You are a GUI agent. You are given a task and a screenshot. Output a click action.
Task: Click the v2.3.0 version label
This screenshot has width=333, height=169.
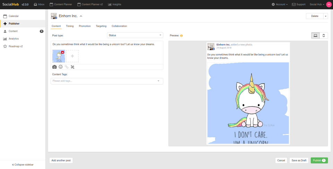(25, 5)
